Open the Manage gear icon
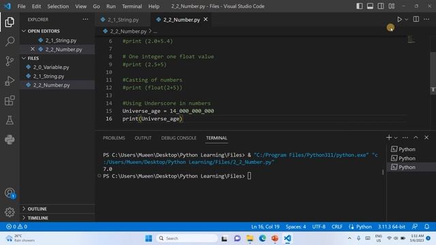This screenshot has height=245, width=436. (x=10, y=212)
